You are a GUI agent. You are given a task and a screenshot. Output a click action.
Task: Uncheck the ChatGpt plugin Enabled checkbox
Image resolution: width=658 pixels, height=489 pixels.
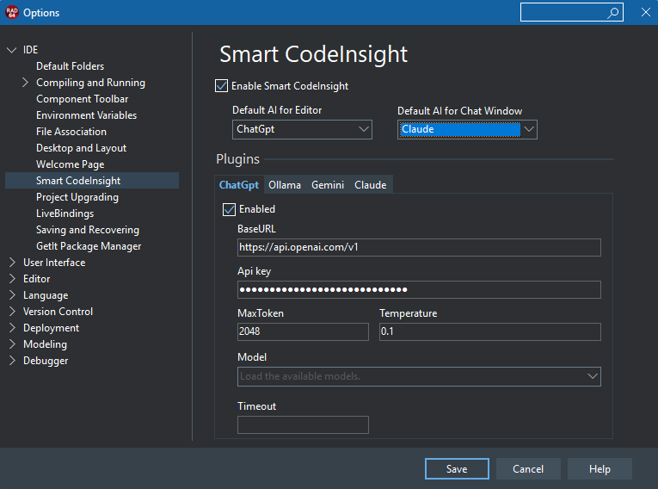[229, 209]
